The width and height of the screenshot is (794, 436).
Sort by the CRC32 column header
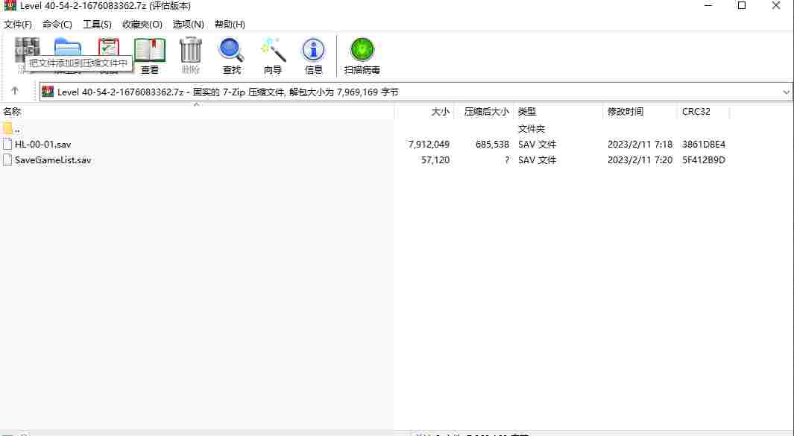tap(703, 112)
